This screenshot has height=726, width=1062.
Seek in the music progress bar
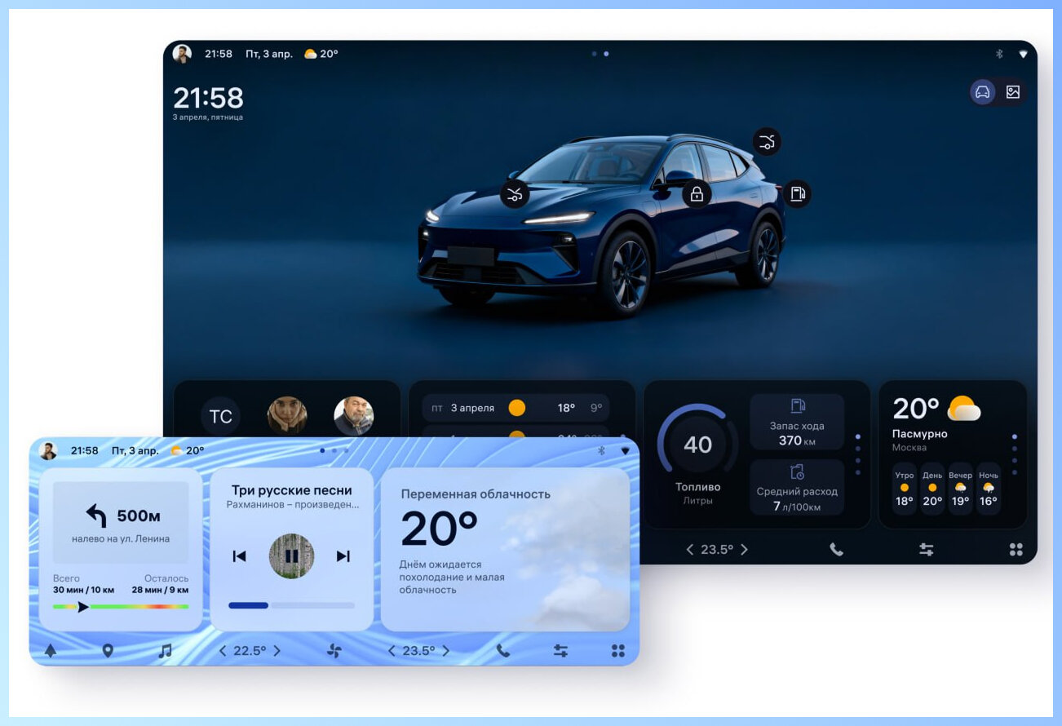[x=291, y=605]
